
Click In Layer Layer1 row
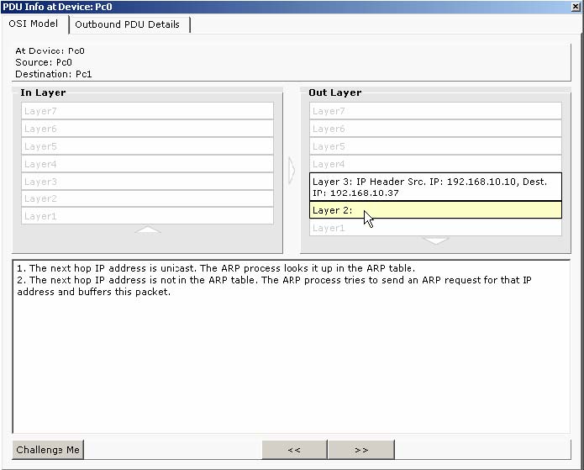tap(147, 216)
